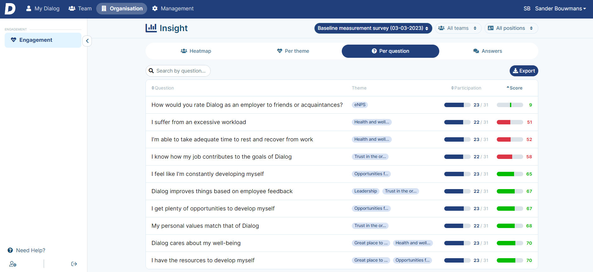Select Engagement in the sidebar
Viewport: 593px width, 272px height.
43,40
